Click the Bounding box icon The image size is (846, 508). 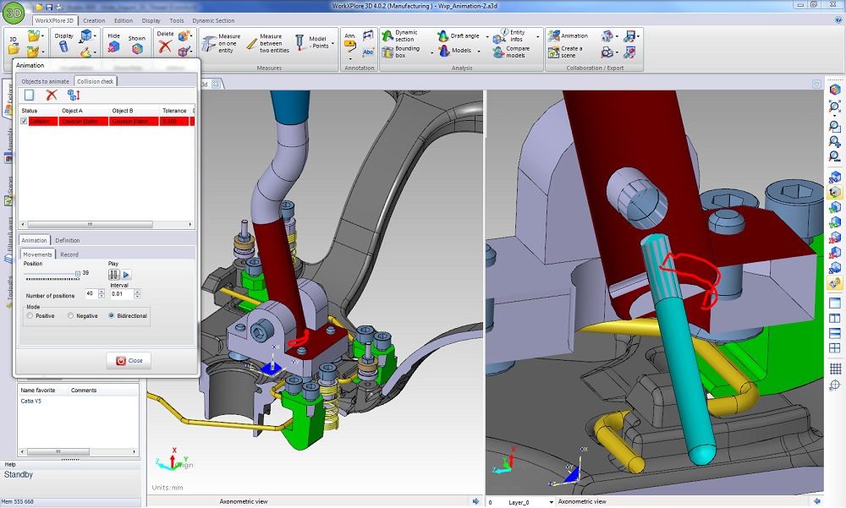tap(387, 52)
